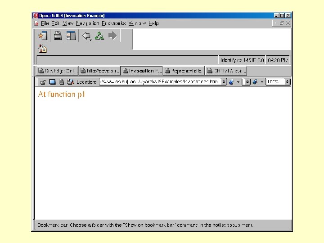324x243 pixels.
Task: Open arrow next to globe icon
Action: pyautogui.click(x=262, y=82)
